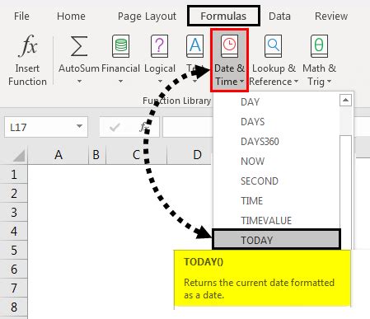Expand the Math & Trig dropdown arrow
The image size is (370, 319).
pyautogui.click(x=329, y=82)
